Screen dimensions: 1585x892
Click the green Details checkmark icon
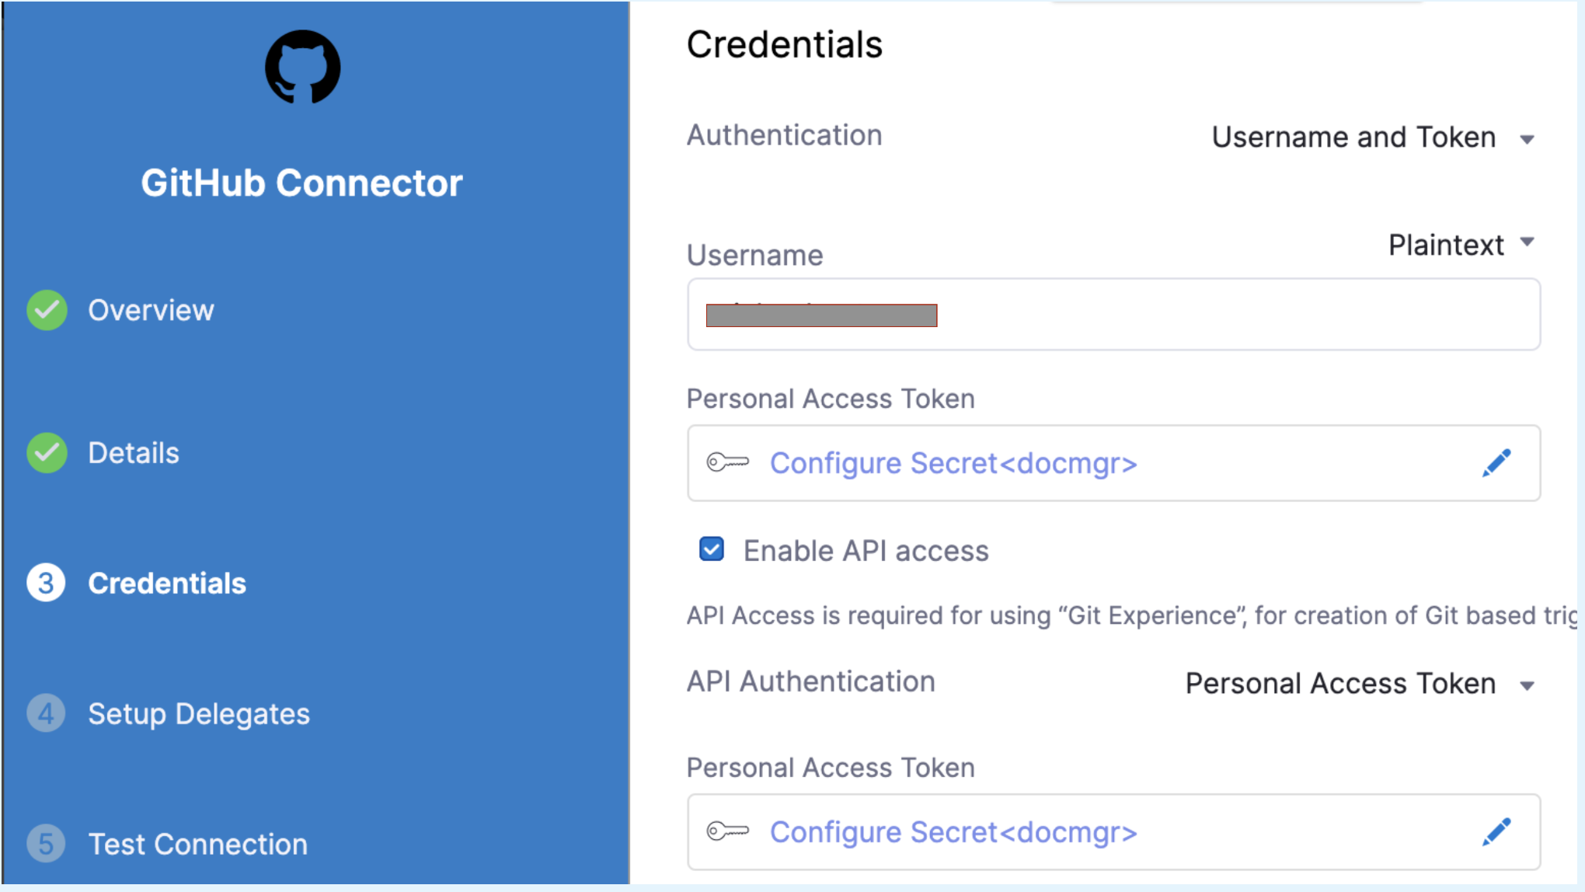tap(47, 453)
